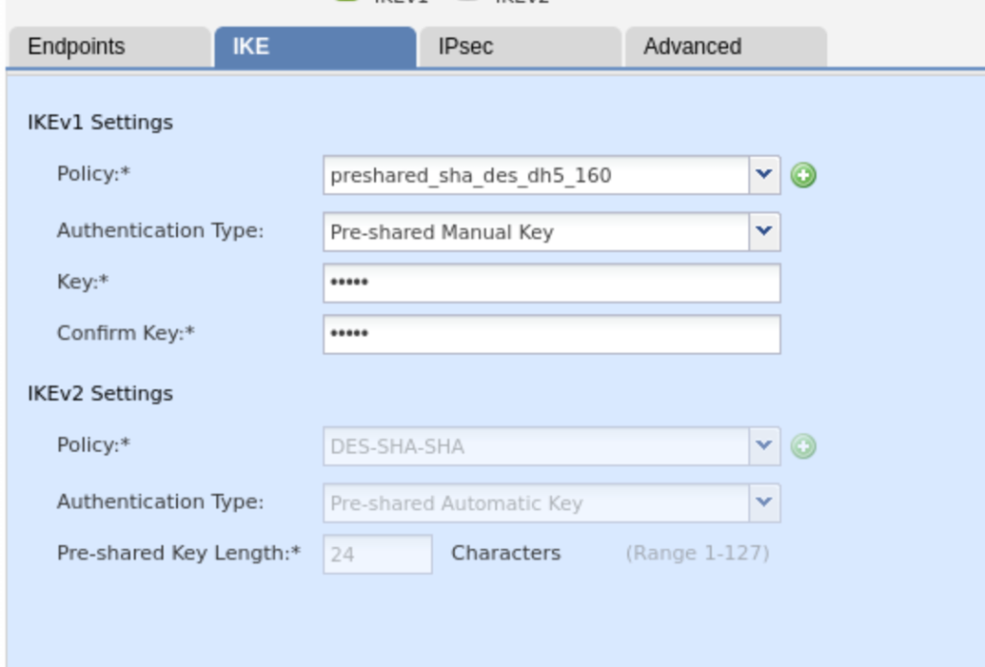Click the Range 1-127 hint text
The image size is (985, 667).
(697, 554)
